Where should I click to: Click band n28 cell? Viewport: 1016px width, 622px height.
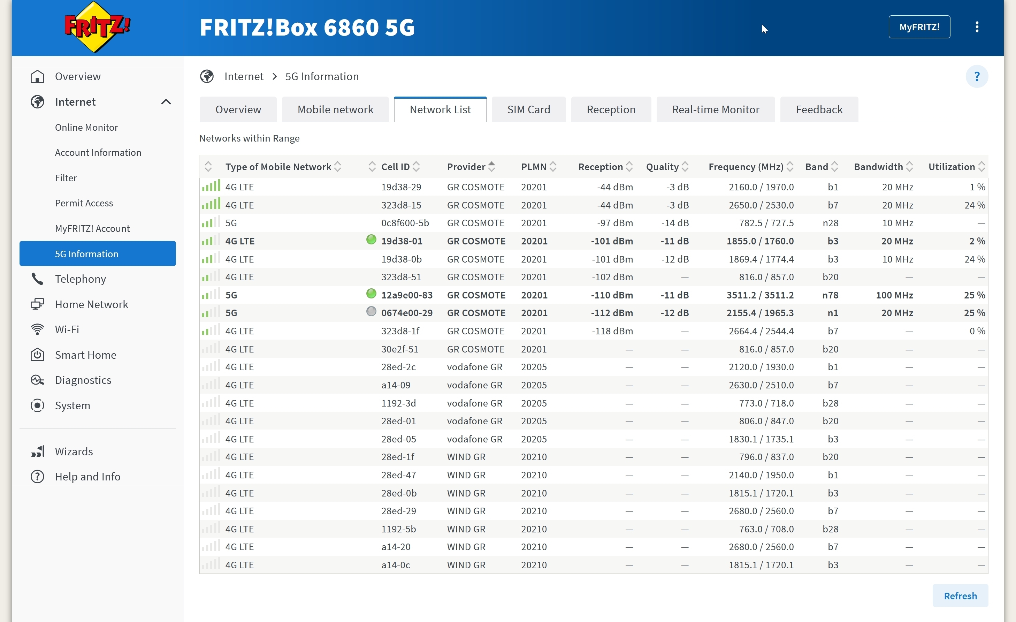click(830, 223)
